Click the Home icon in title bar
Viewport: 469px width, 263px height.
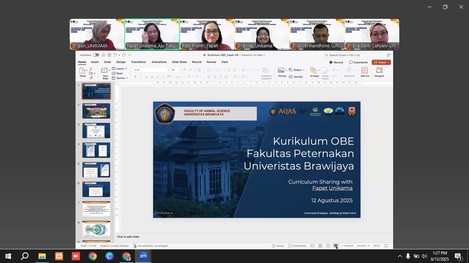(103, 55)
